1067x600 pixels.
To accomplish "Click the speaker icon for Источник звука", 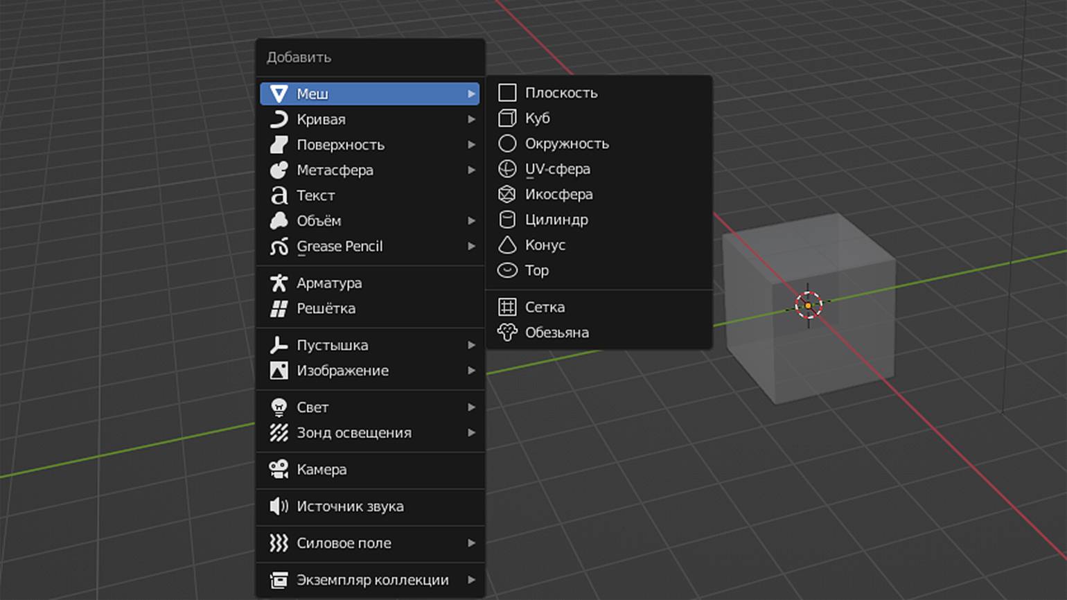I will [x=279, y=506].
